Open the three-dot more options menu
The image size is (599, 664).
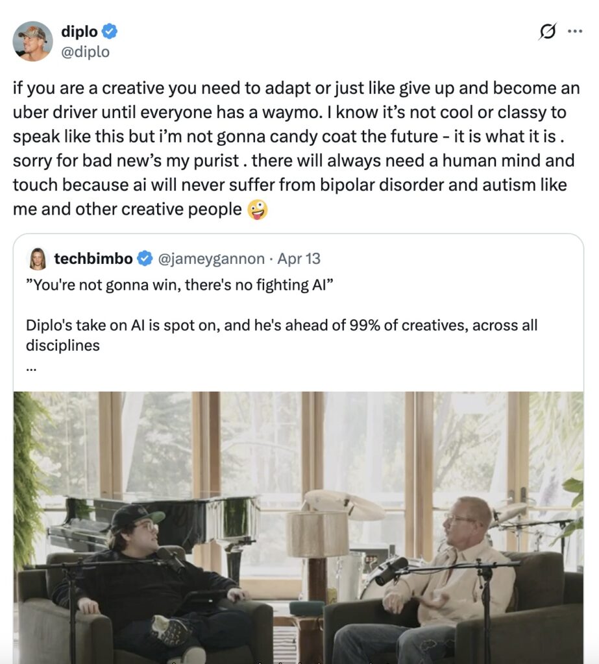(575, 31)
